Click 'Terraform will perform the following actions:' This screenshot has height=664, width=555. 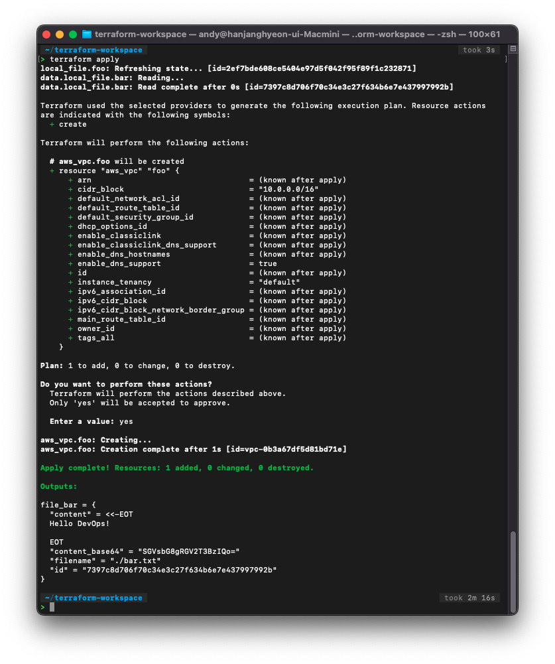[145, 143]
